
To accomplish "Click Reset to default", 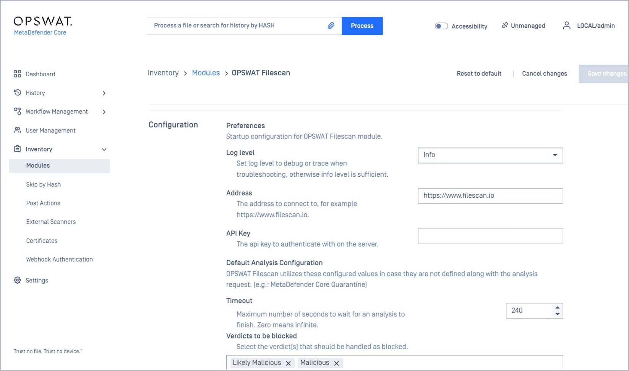I will tap(479, 73).
